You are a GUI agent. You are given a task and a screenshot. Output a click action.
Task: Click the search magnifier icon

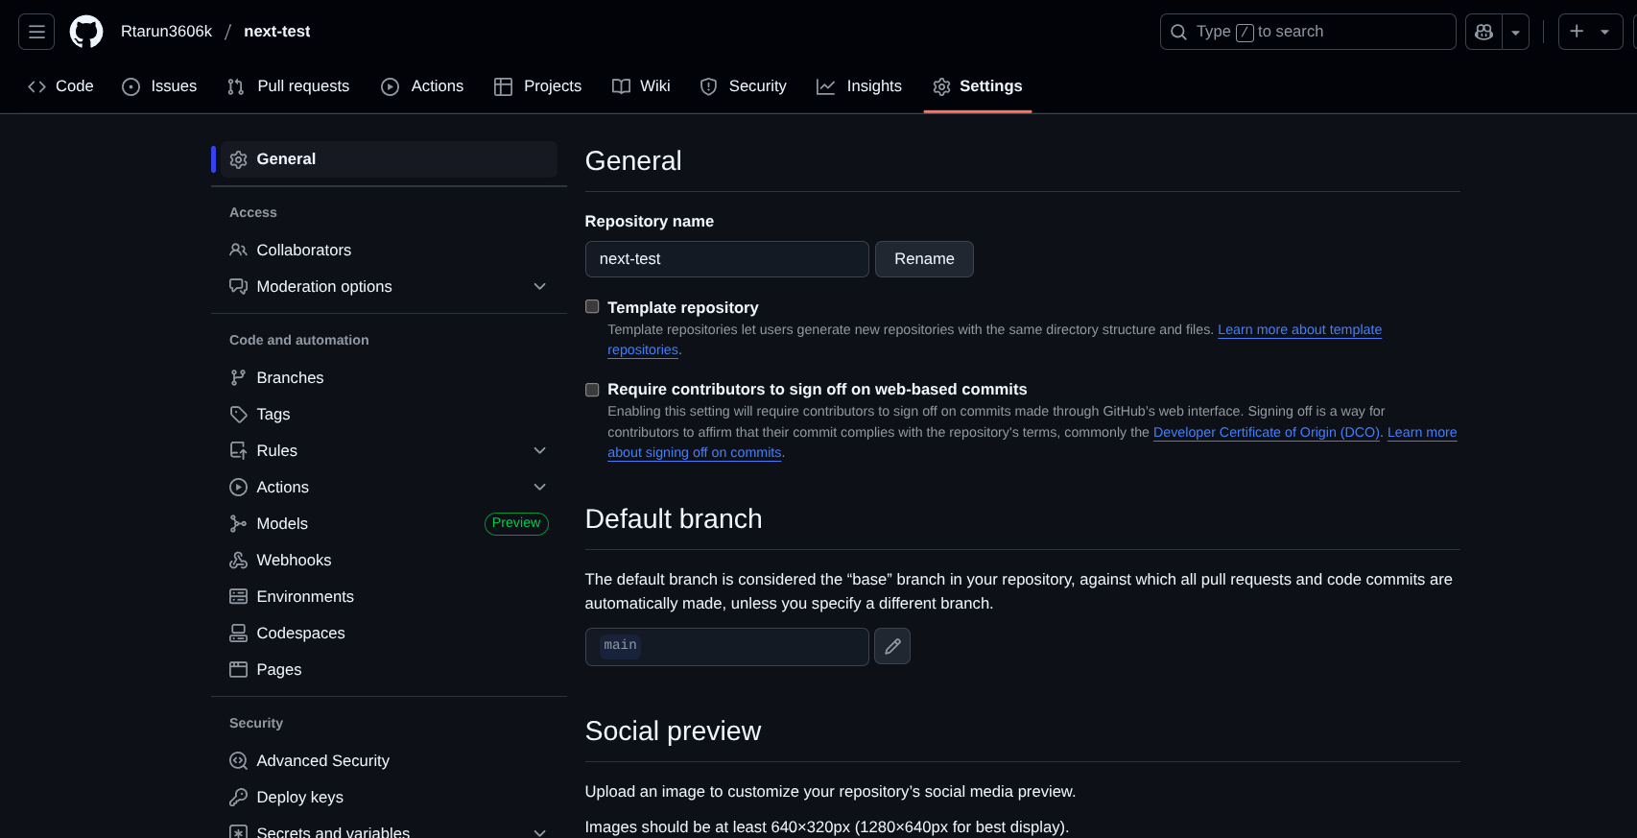(1178, 32)
